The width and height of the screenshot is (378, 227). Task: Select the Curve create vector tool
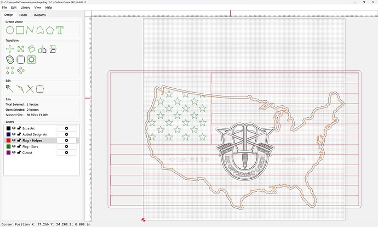point(40,30)
